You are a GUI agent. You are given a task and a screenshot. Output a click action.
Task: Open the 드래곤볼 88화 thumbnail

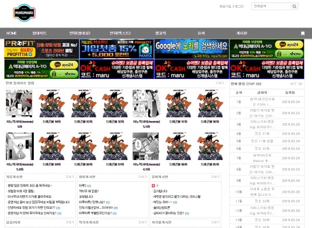[83, 146]
